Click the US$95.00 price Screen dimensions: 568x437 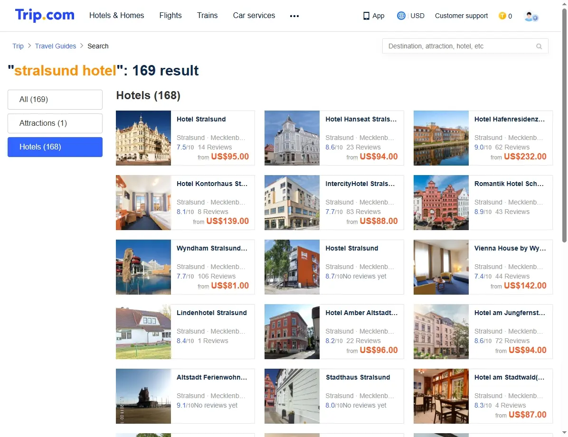pyautogui.click(x=230, y=157)
